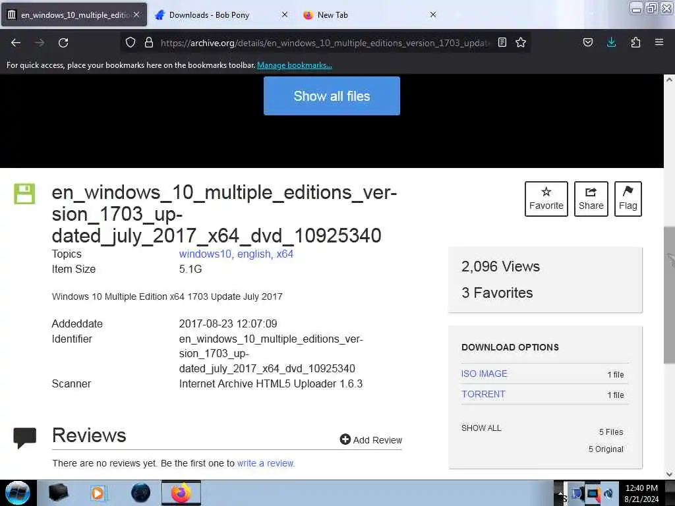Open the Windows Start menu orb
The image size is (675, 506).
[x=18, y=493]
